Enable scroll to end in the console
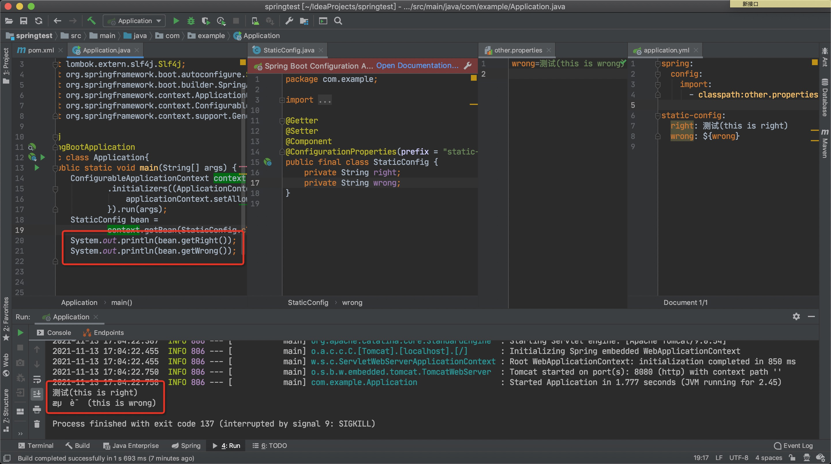Screen dimensions: 831x464 [37, 394]
